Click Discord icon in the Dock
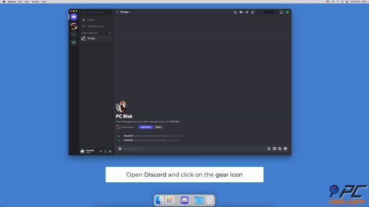The image size is (369, 207). coord(184,200)
